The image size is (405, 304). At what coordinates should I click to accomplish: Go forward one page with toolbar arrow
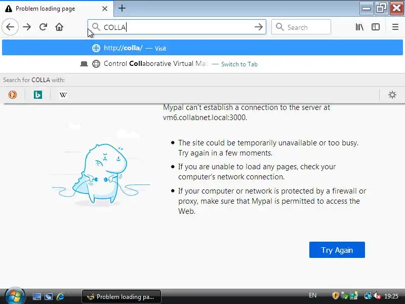(27, 27)
